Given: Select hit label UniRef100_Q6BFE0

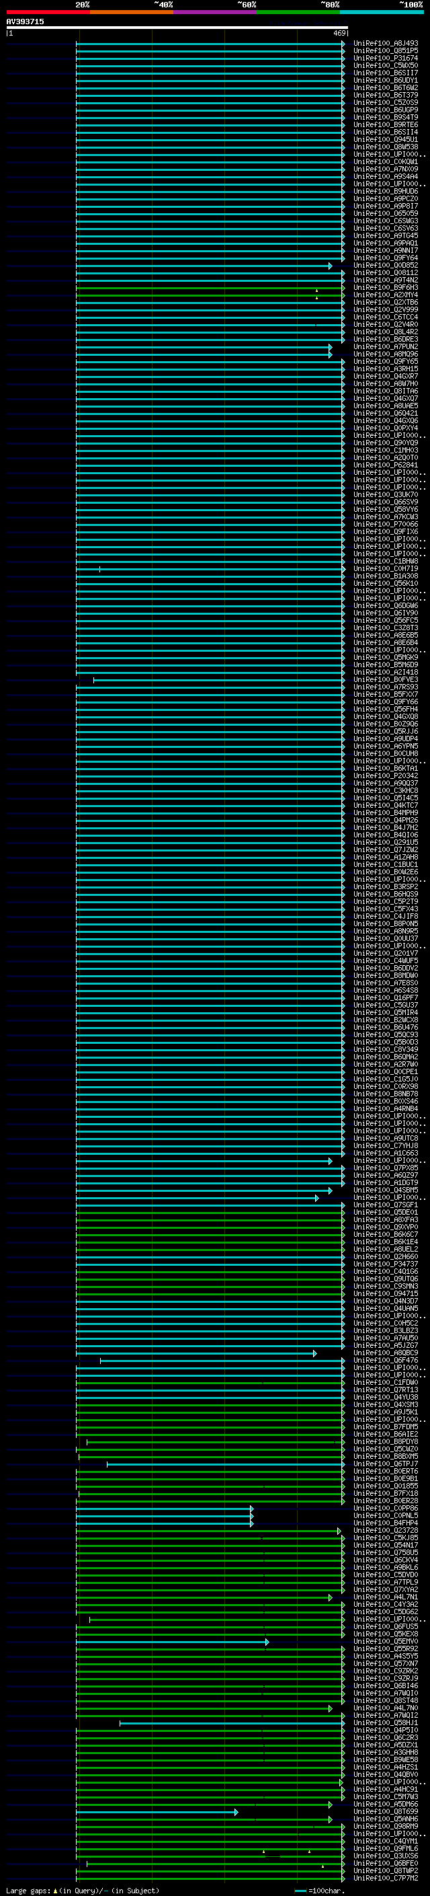Looking at the screenshot, I should (386, 1863).
